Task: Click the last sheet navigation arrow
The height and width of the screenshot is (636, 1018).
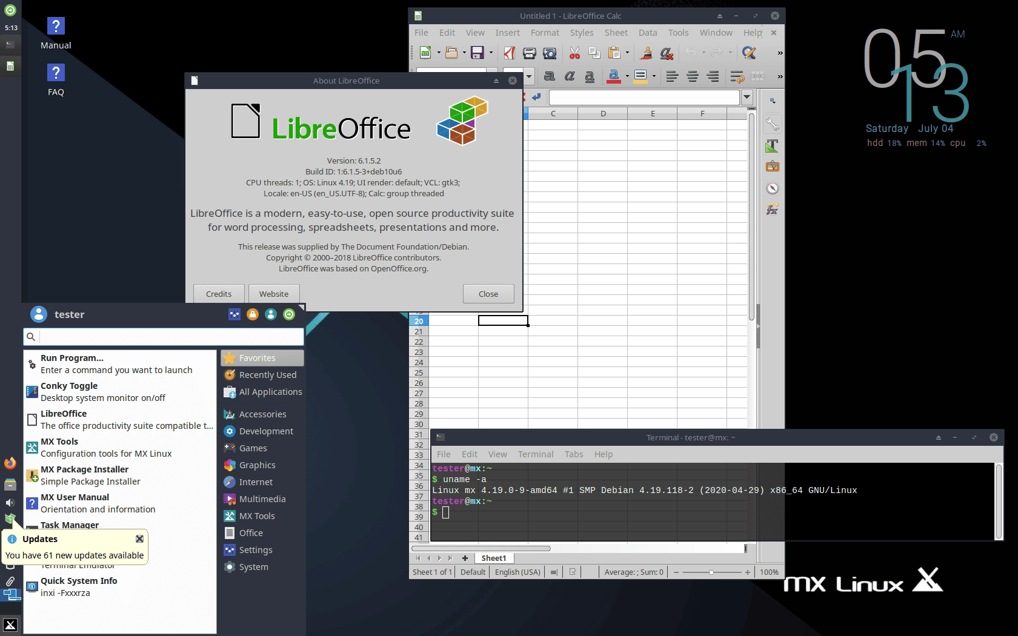Action: pyautogui.click(x=450, y=558)
